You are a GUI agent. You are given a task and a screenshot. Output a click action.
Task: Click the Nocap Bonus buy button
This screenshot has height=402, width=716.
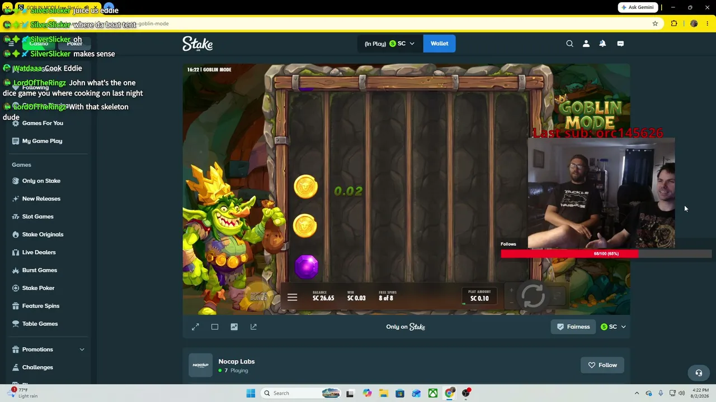(x=258, y=296)
